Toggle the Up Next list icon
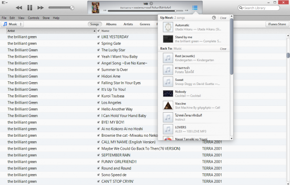Screen dimensions: 290x185 (195, 8)
